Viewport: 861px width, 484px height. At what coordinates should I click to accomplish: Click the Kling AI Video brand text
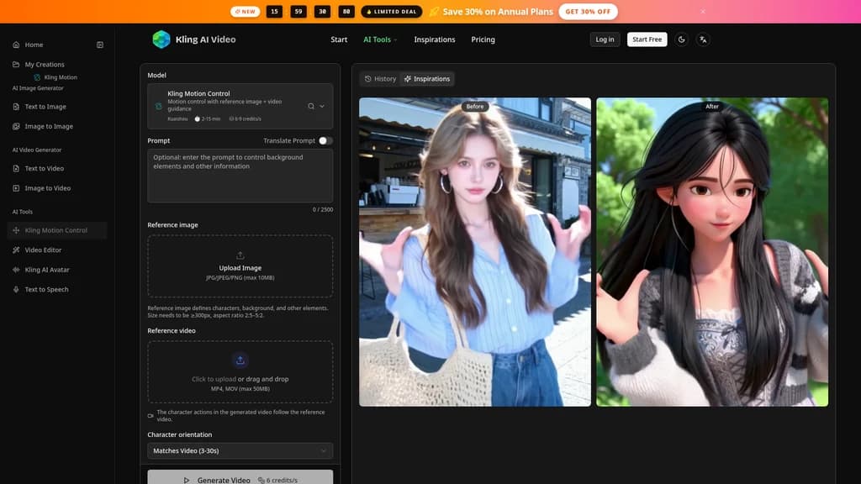click(205, 39)
